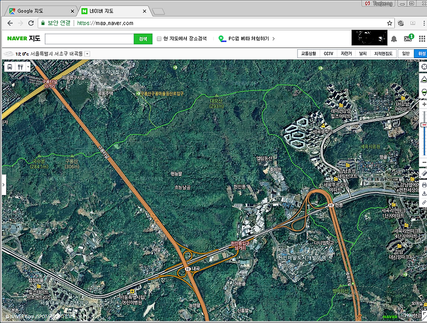Image resolution: width=427 pixels, height=323 pixels.
Task: Click the NAVER logo
Action: pyautogui.click(x=17, y=39)
